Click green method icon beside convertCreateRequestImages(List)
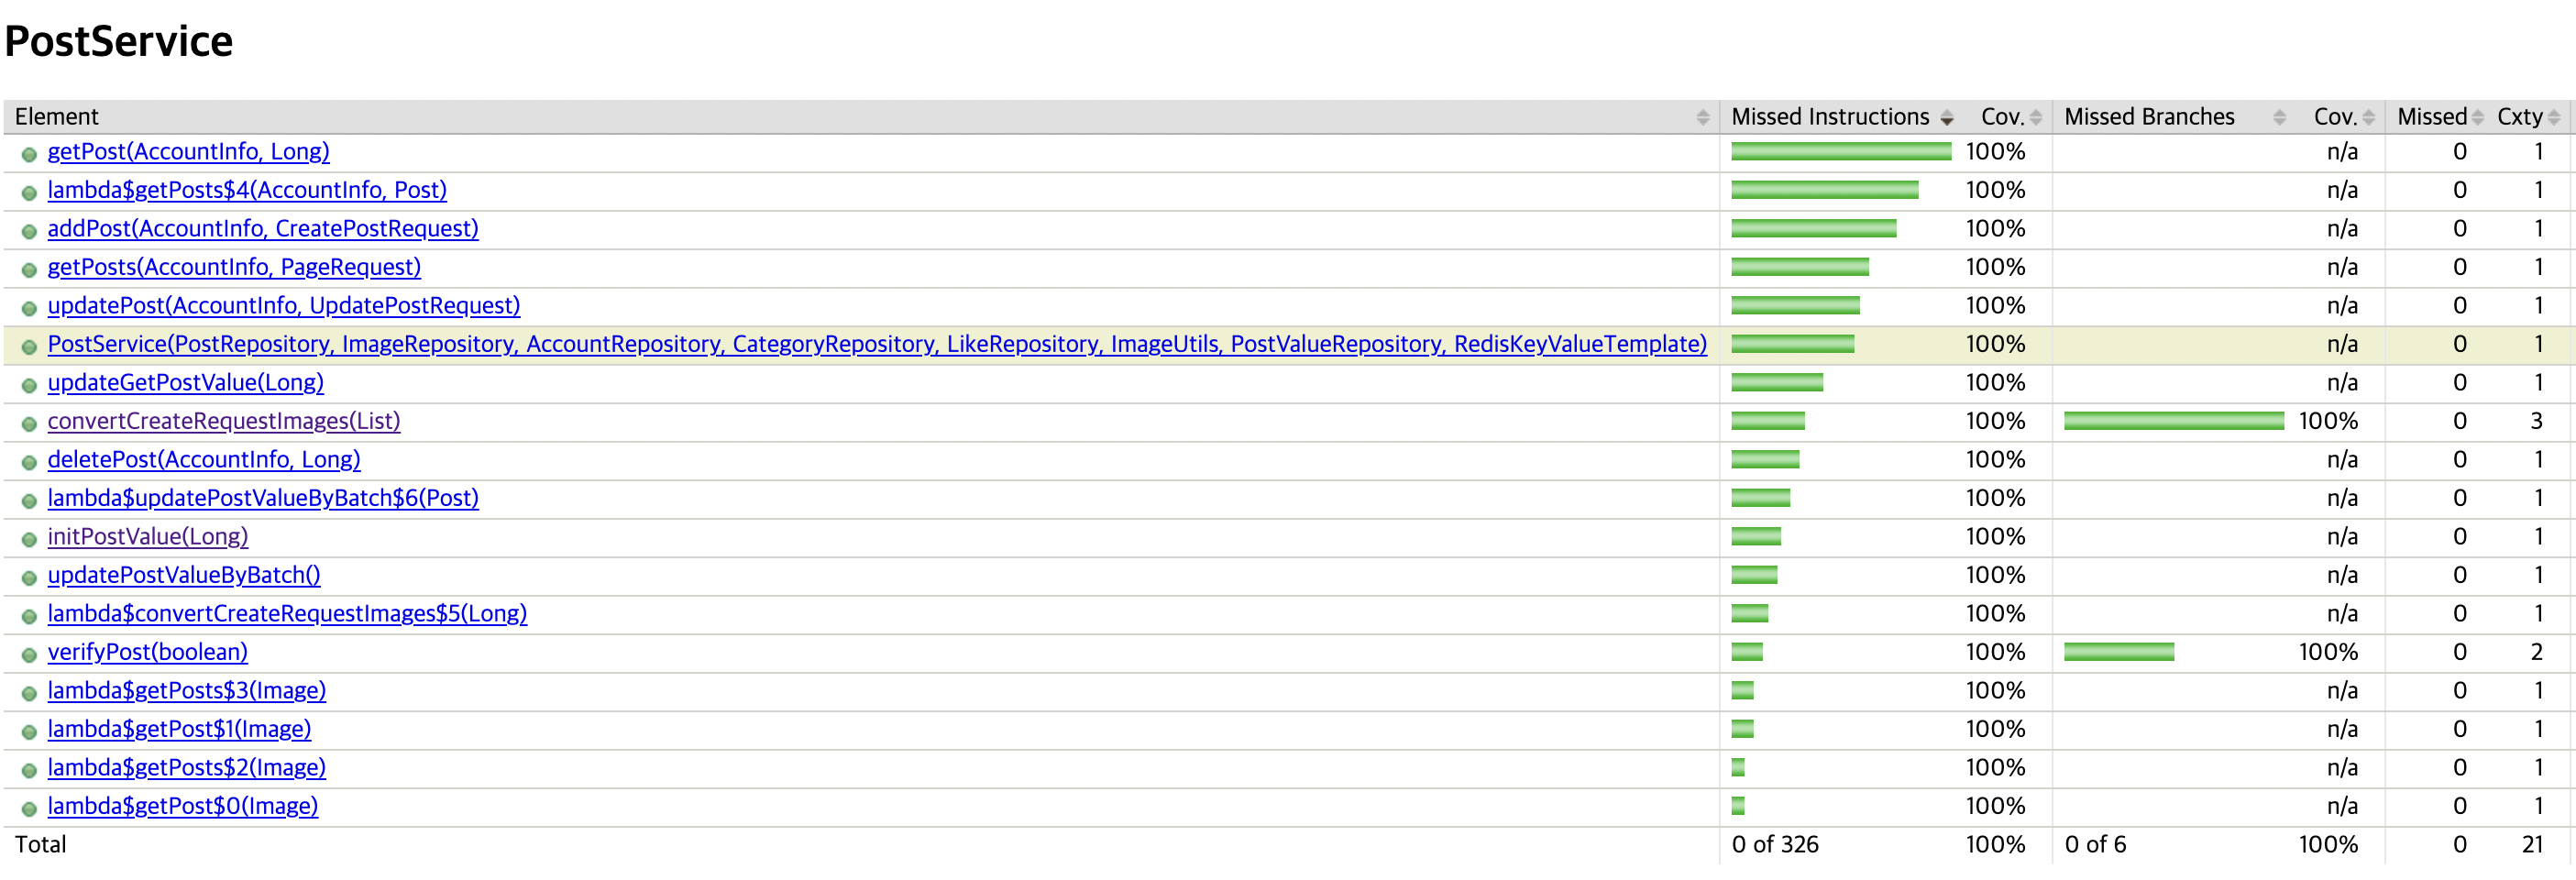 [x=29, y=424]
